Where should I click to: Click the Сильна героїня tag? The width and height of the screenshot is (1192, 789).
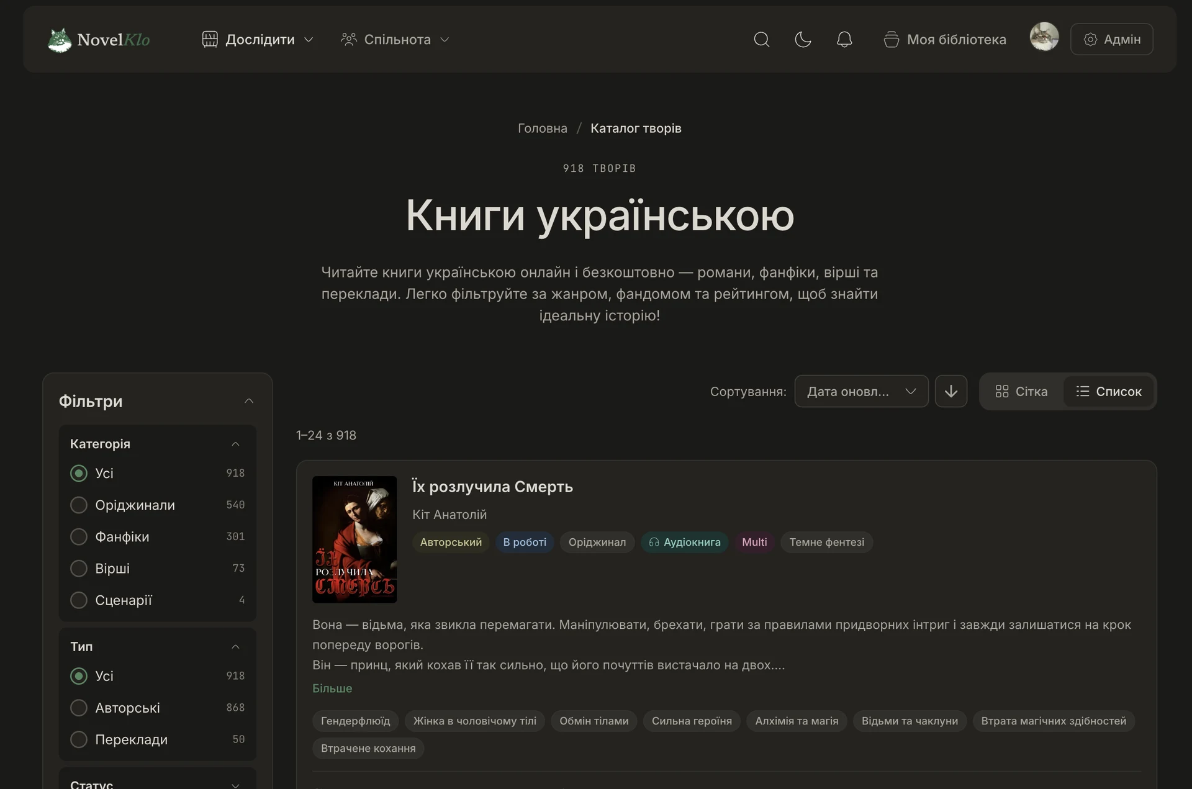click(692, 721)
